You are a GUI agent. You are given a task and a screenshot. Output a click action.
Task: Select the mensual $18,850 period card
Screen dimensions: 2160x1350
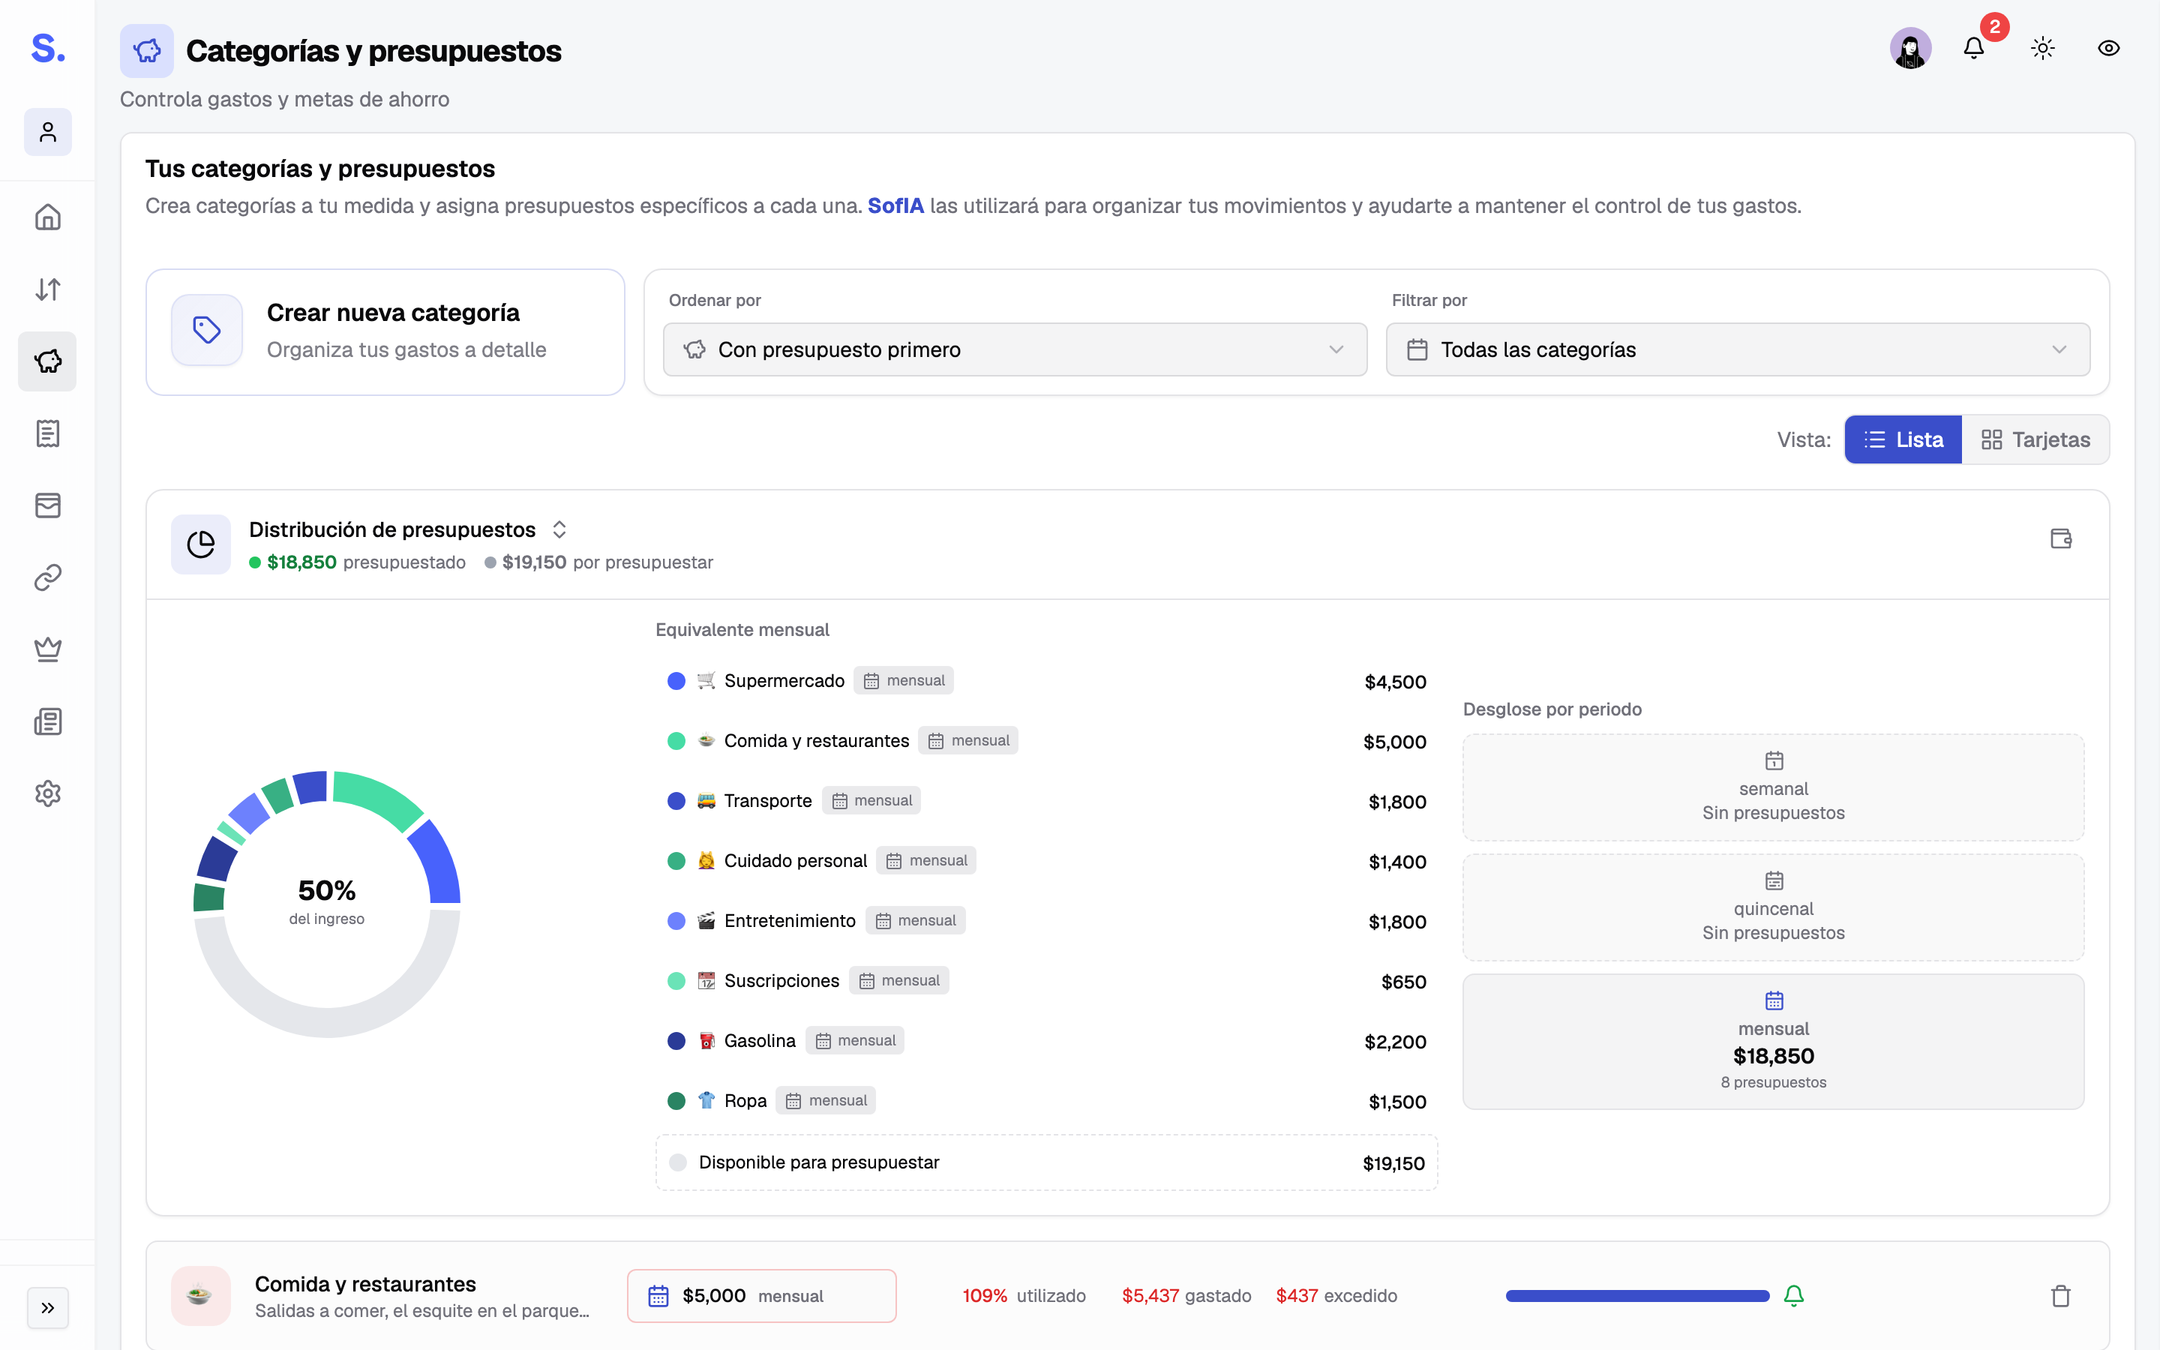pos(1773,1042)
